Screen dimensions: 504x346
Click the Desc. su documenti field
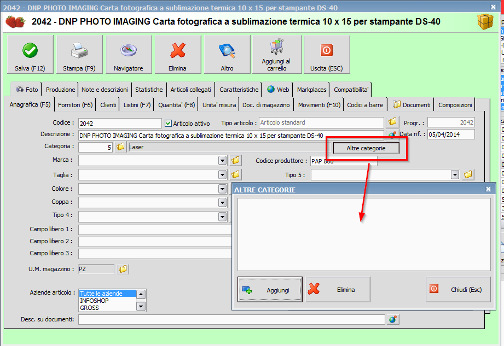[231, 320]
